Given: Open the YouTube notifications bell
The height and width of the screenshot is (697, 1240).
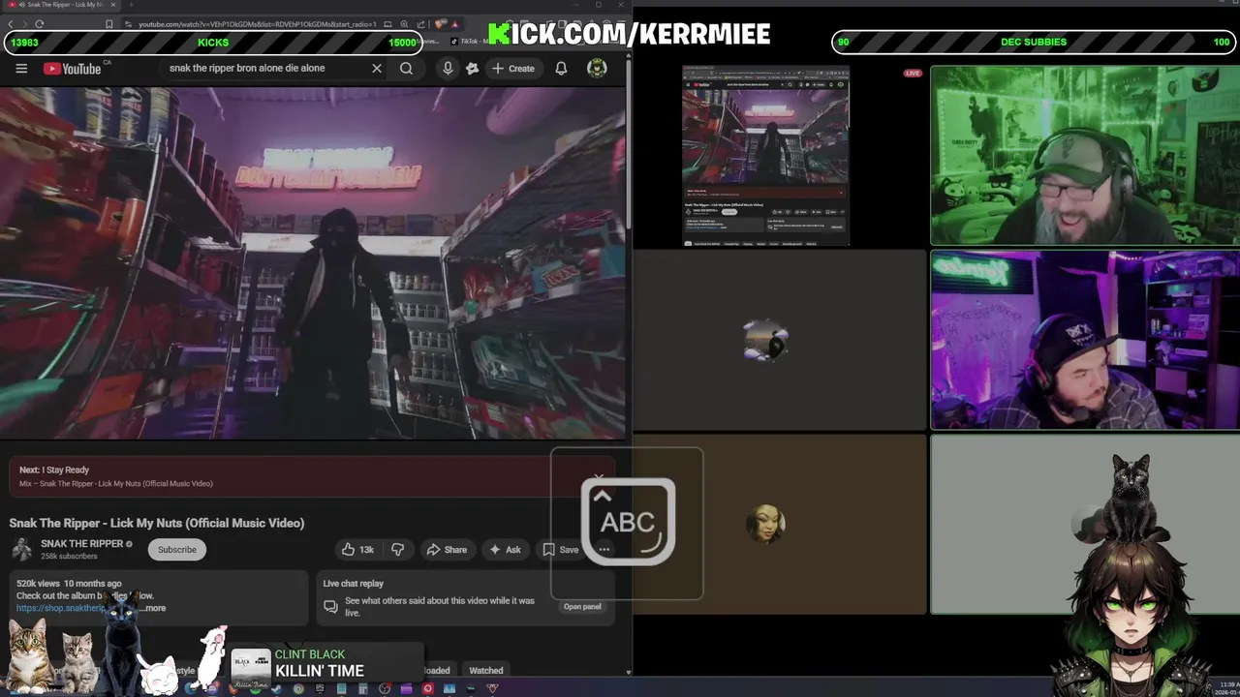Looking at the screenshot, I should pos(561,69).
